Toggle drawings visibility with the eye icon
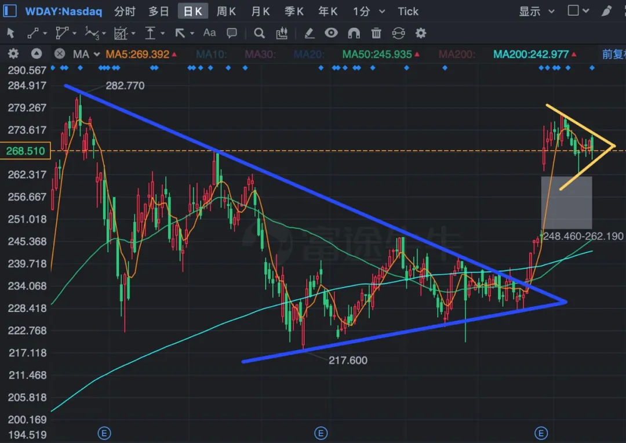This screenshot has width=626, height=443. [x=331, y=32]
